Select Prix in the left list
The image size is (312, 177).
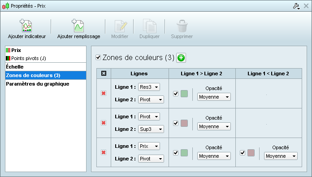(46, 50)
